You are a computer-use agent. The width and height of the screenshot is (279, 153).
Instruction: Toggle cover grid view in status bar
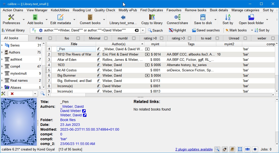click(240, 149)
